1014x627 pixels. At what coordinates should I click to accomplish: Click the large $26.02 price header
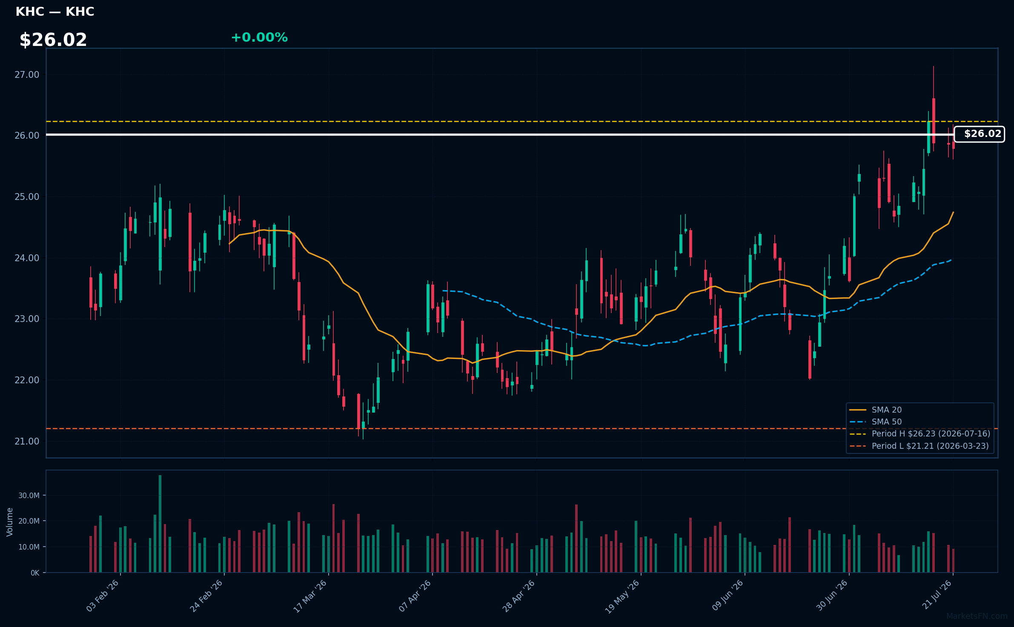pyautogui.click(x=53, y=40)
